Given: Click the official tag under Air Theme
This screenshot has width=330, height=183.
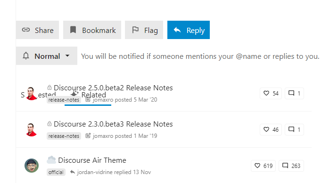Looking at the screenshot, I should (56, 172).
